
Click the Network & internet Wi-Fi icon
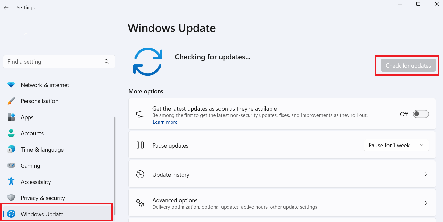click(11, 85)
